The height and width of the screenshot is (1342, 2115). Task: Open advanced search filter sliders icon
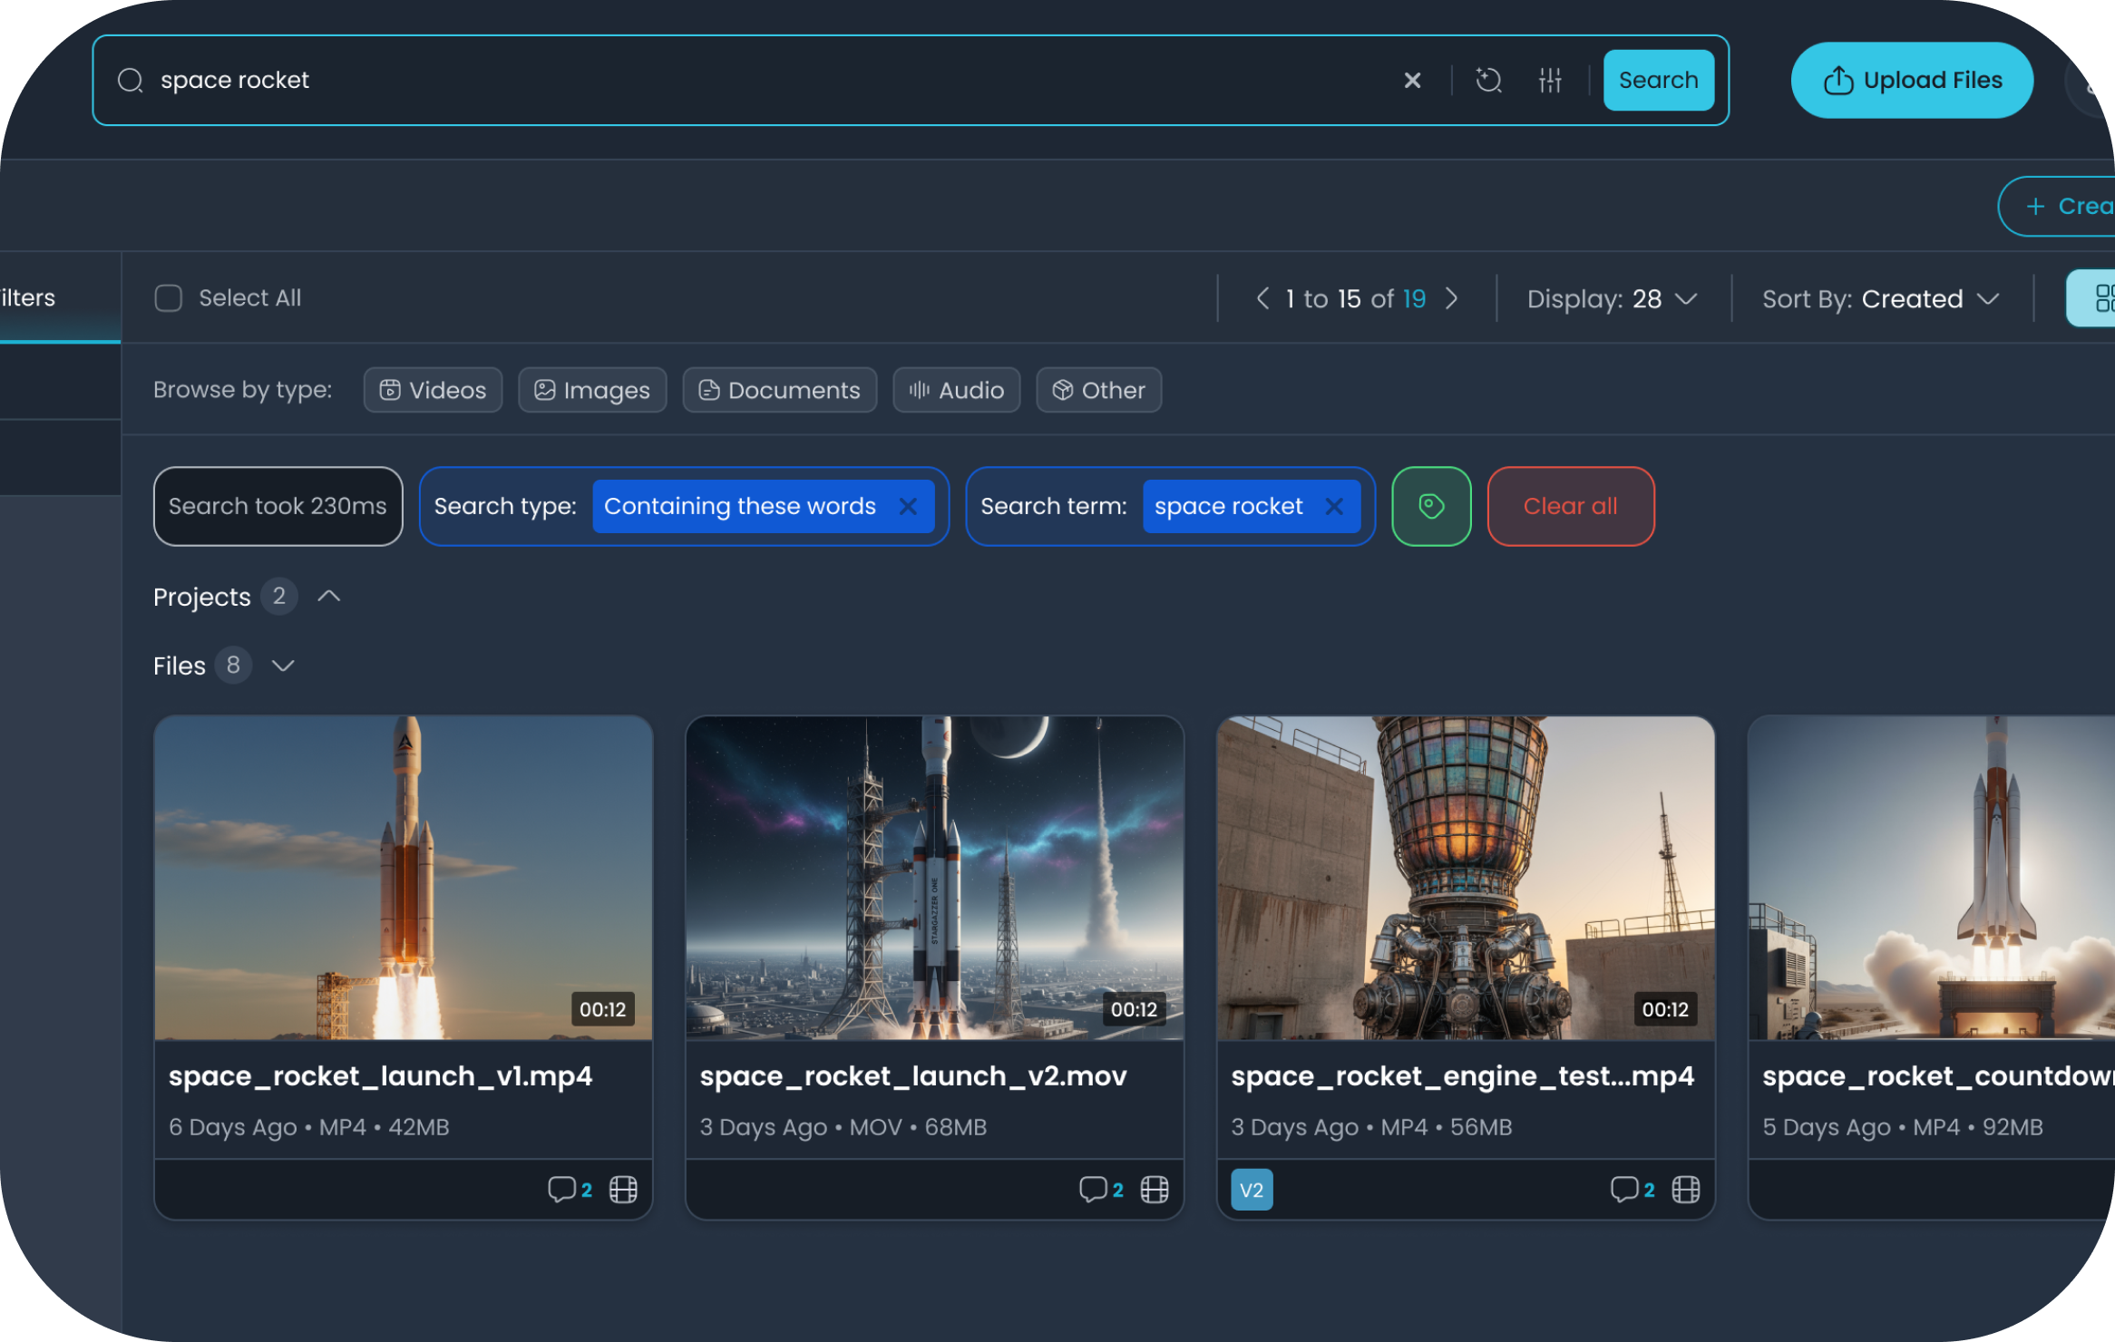[1550, 81]
